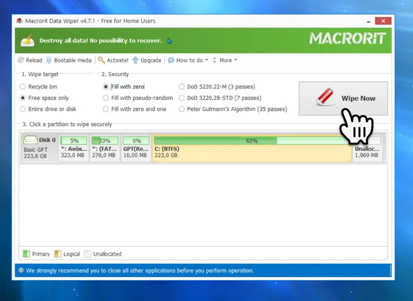Click the window title text

point(90,21)
